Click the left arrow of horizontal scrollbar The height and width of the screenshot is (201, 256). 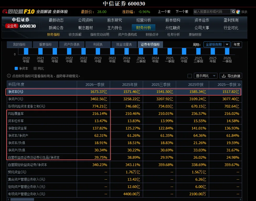[x=8, y=199]
